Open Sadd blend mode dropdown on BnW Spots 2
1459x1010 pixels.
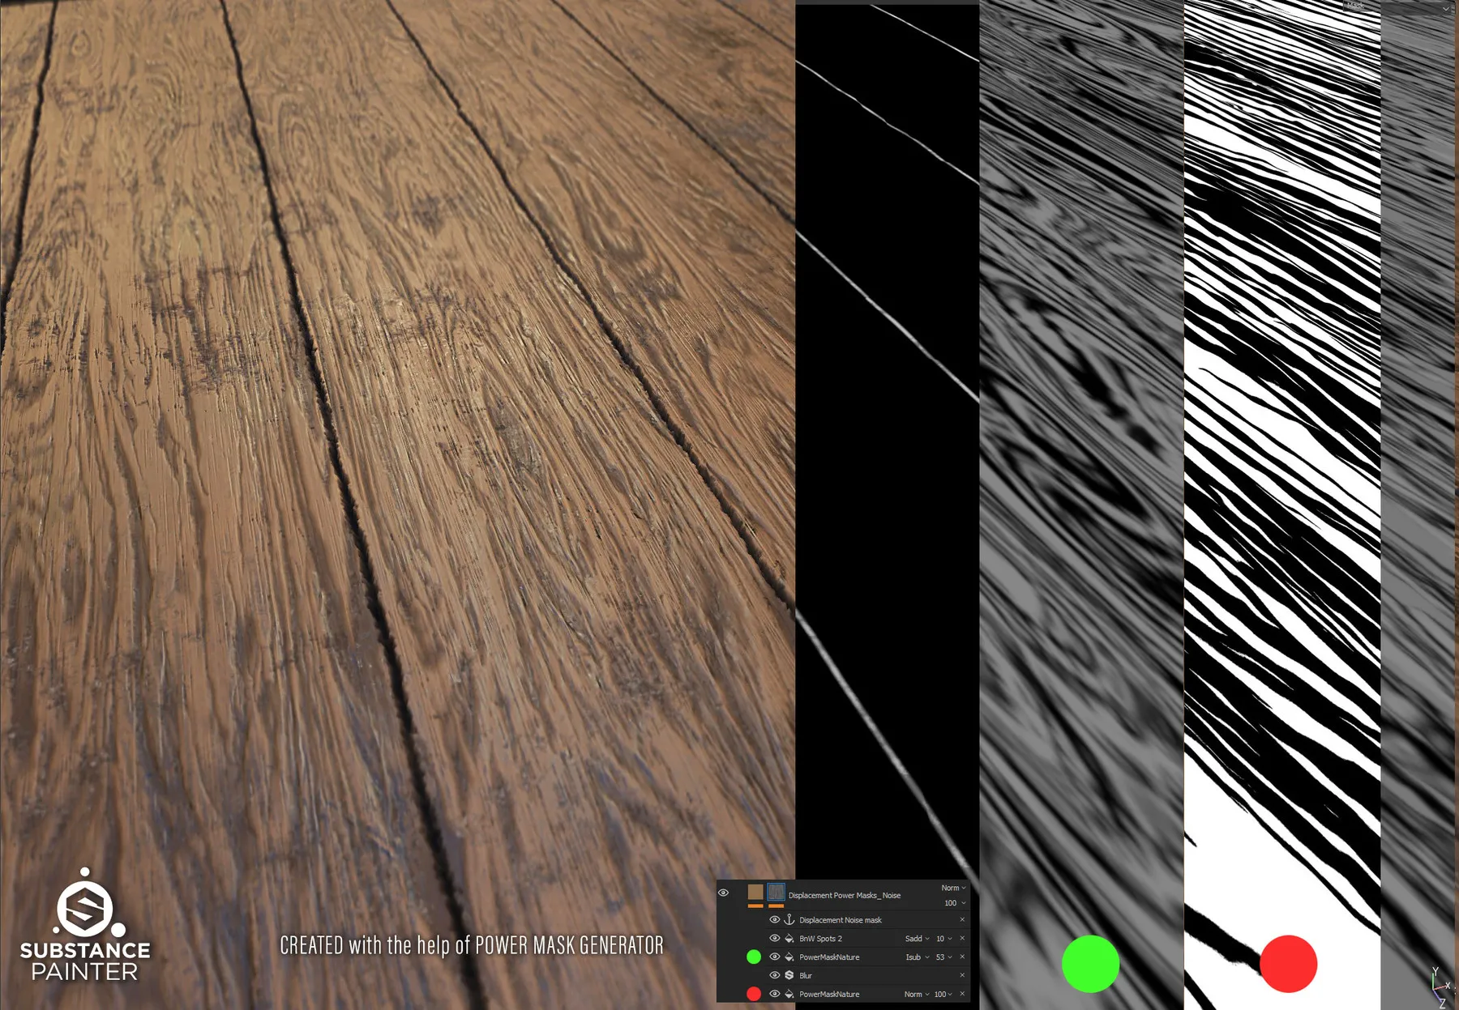[917, 939]
